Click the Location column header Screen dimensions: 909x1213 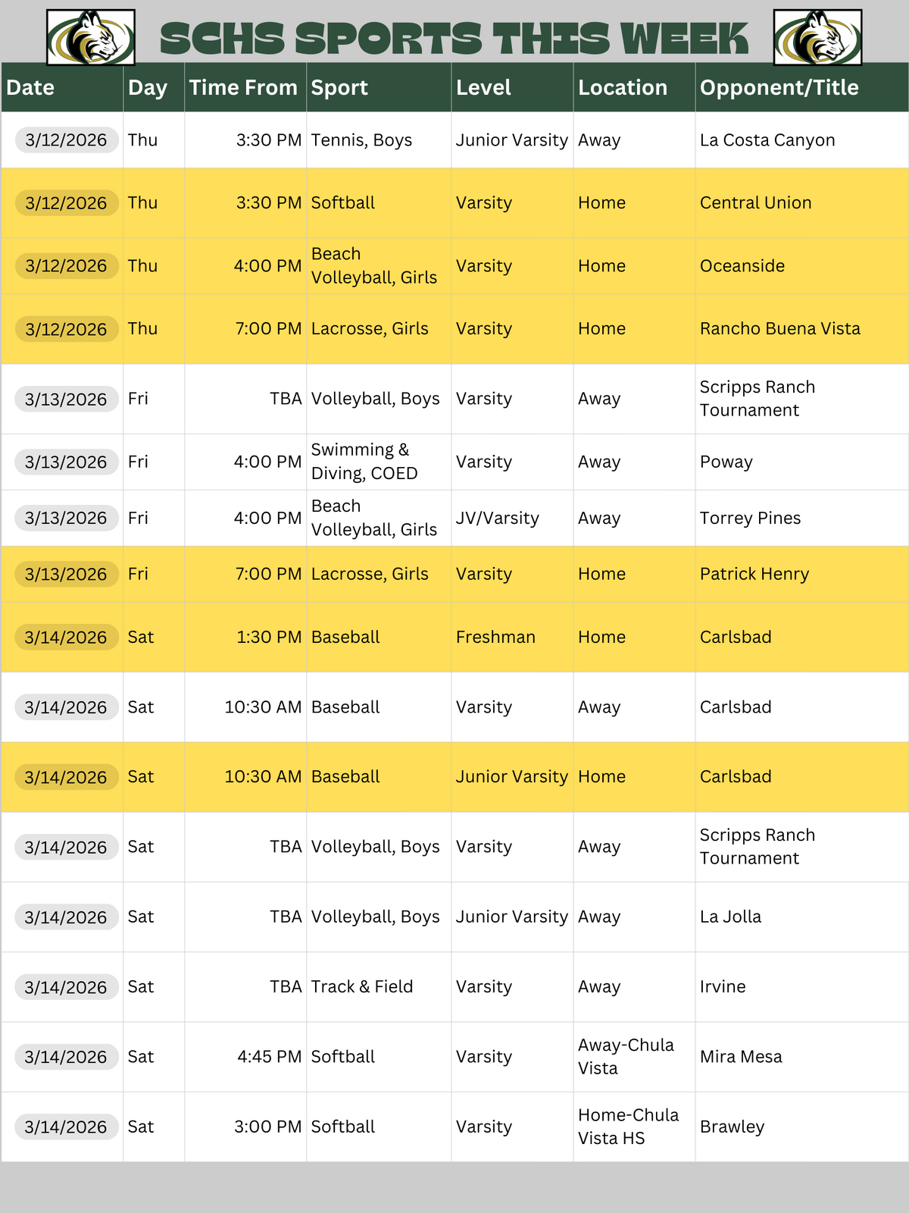pos(623,88)
